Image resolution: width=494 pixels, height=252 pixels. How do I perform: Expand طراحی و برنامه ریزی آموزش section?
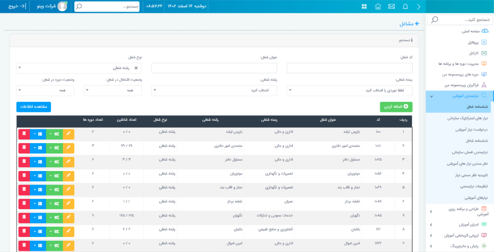click(460, 211)
